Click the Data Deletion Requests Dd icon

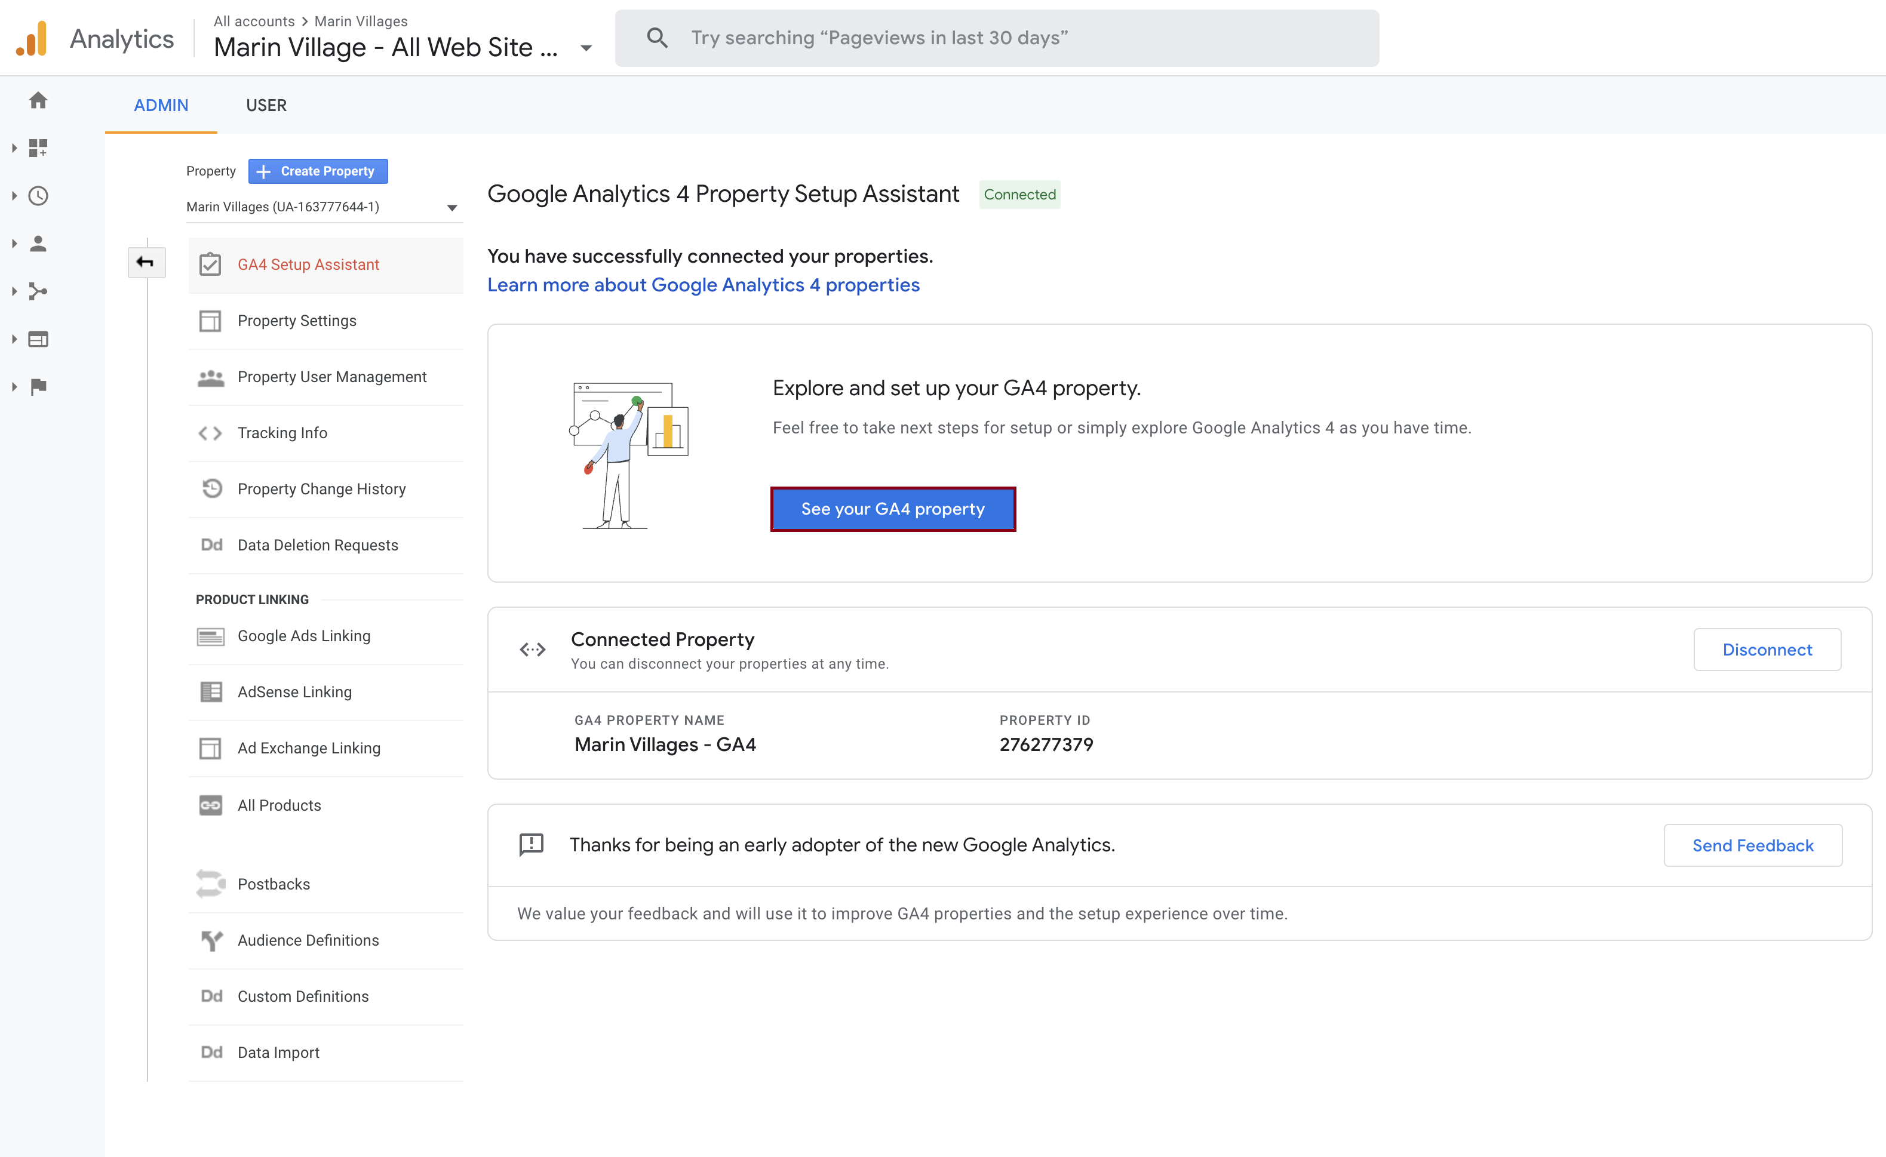[211, 545]
